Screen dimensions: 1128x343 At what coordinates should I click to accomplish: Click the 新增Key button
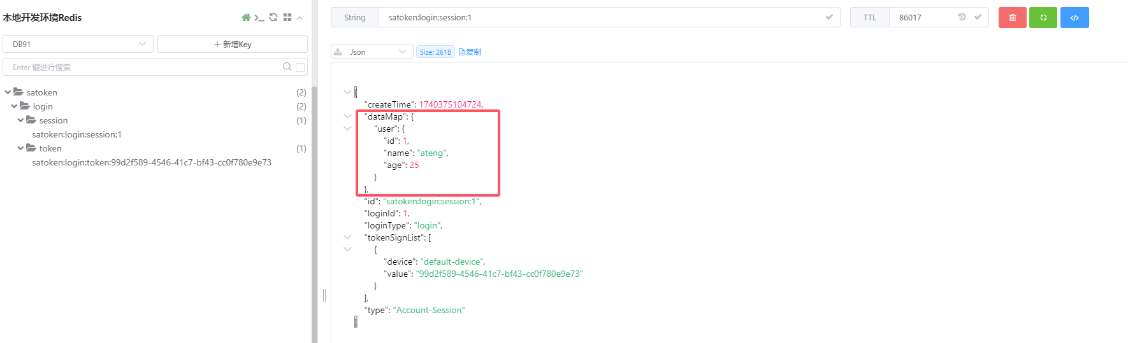click(x=233, y=44)
